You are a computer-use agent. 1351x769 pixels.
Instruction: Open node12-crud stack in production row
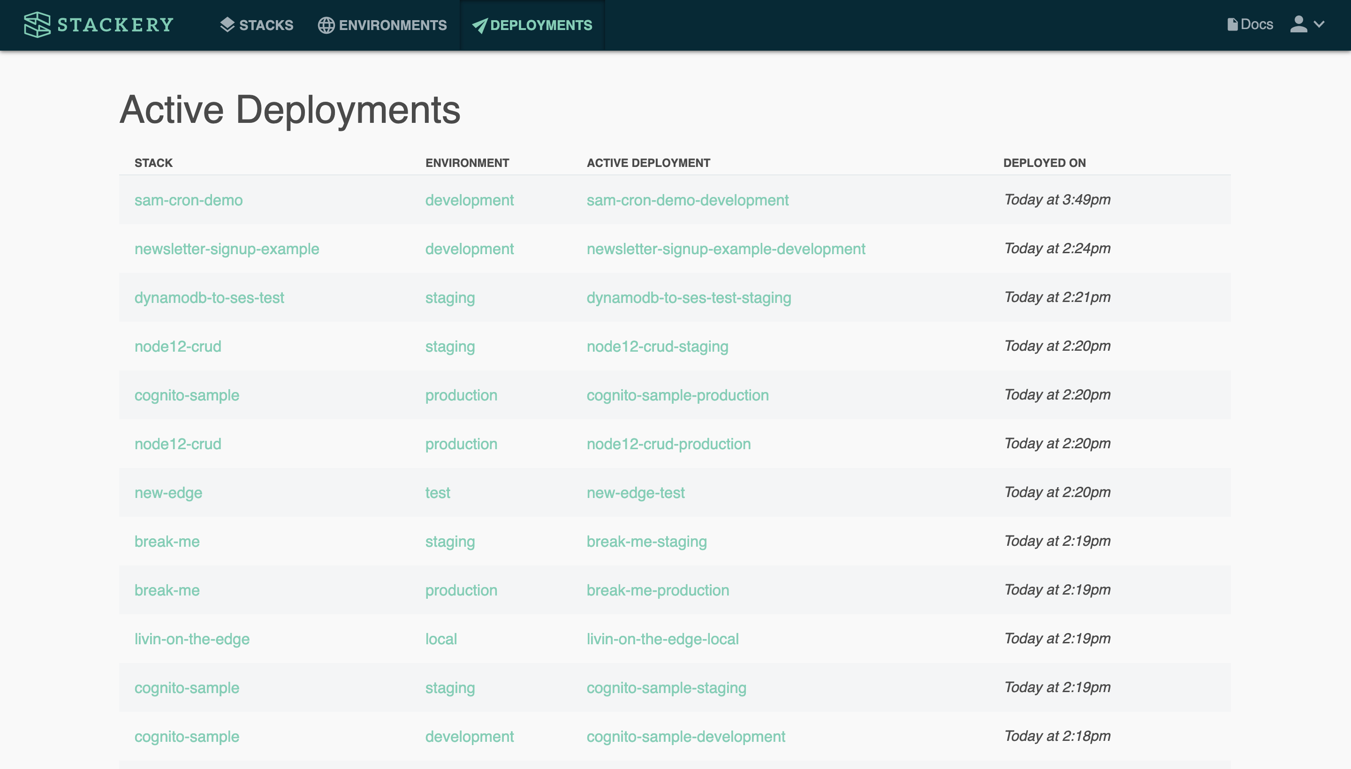pyautogui.click(x=177, y=444)
